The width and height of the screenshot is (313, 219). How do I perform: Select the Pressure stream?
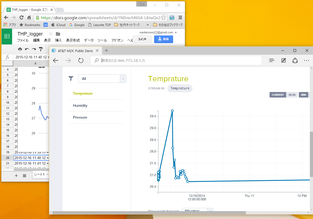pos(80,117)
